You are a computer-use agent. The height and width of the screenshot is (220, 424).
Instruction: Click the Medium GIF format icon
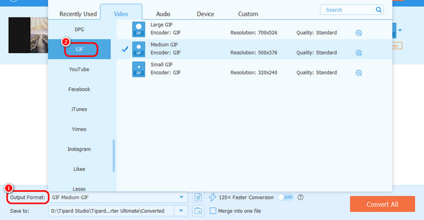[x=139, y=49]
